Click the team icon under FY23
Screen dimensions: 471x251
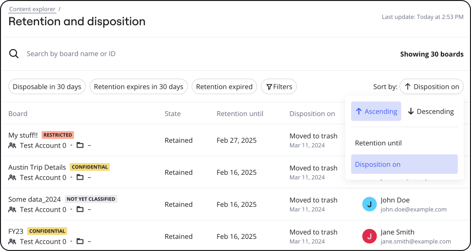coord(12,241)
